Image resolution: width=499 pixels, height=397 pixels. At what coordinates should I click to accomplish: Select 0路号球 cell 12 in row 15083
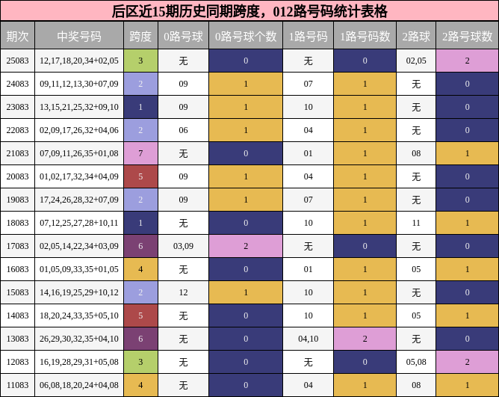[x=183, y=292]
